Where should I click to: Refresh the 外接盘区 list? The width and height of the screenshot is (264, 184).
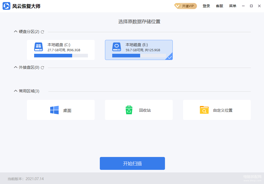42,67
